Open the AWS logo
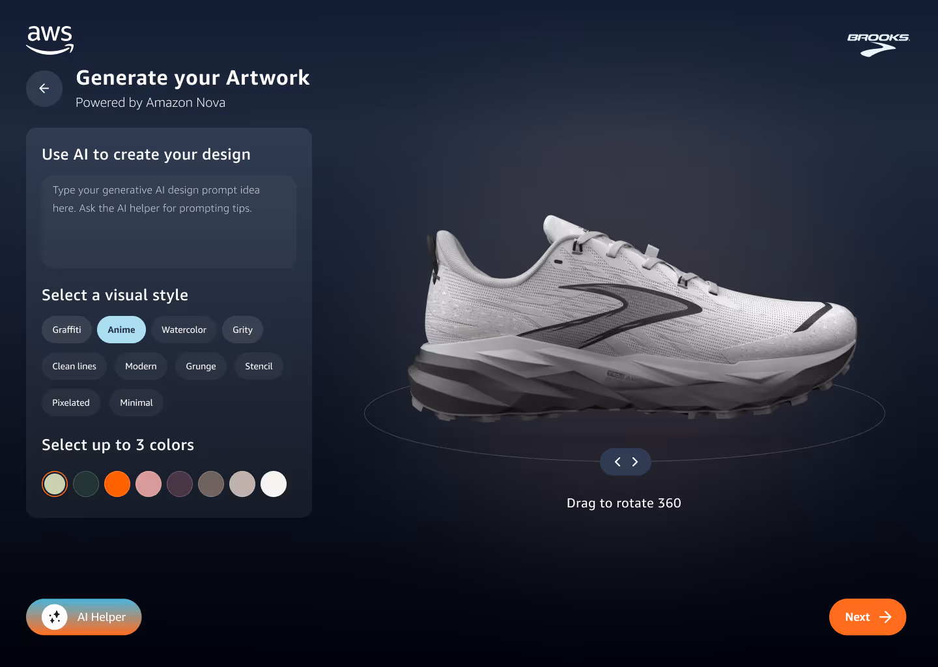Image resolution: width=938 pixels, height=667 pixels. pos(50,40)
